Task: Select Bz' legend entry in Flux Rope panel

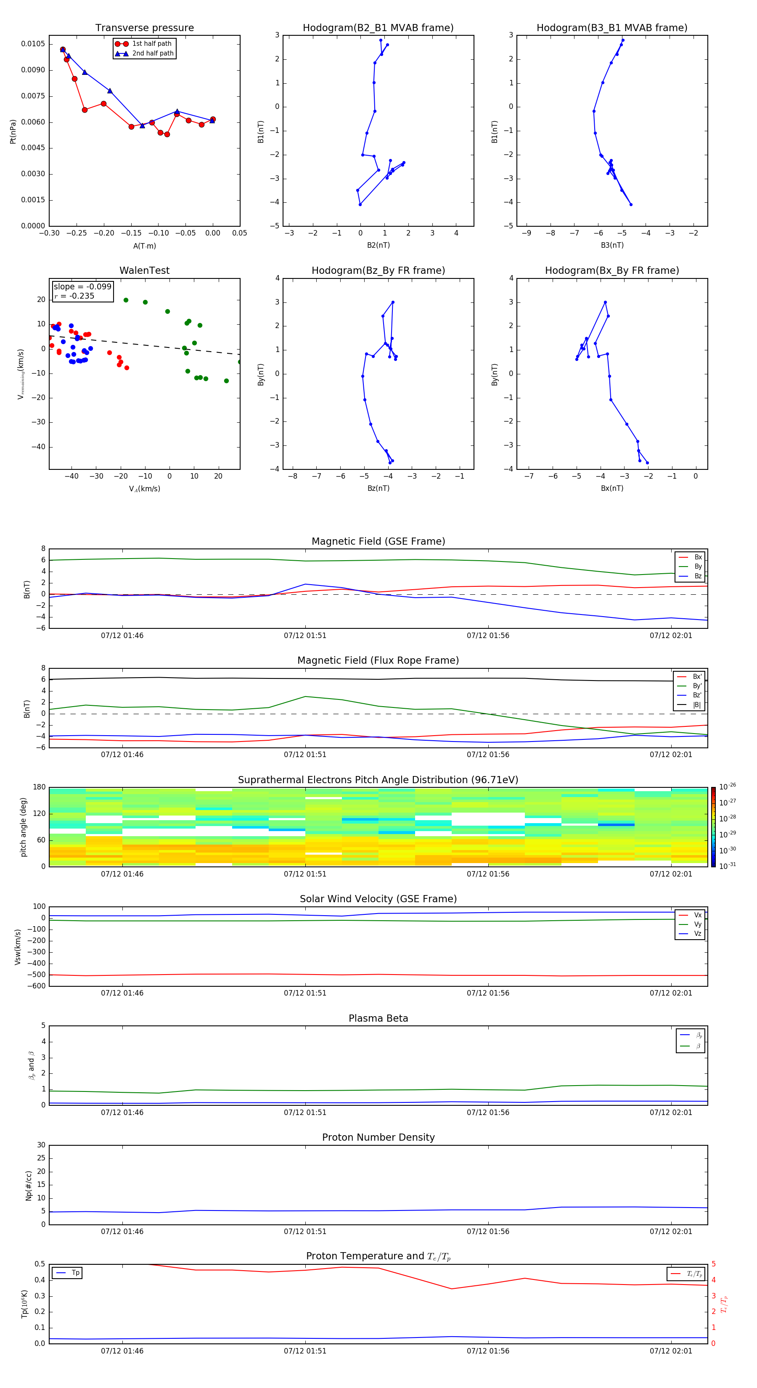Action: click(690, 695)
